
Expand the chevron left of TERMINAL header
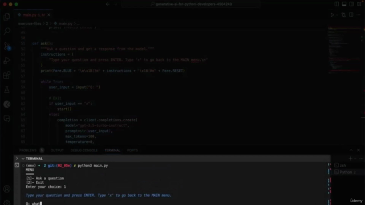17,158
